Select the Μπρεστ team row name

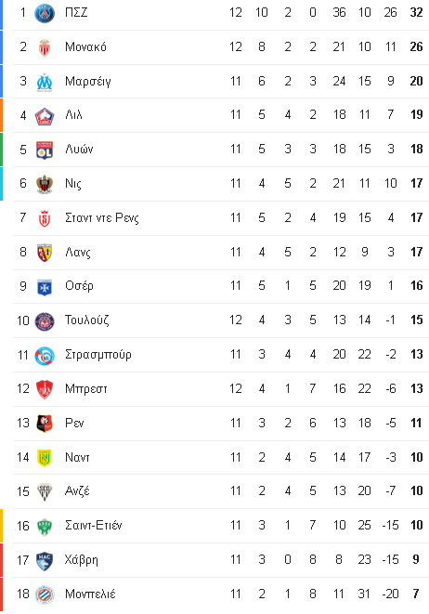(86, 389)
